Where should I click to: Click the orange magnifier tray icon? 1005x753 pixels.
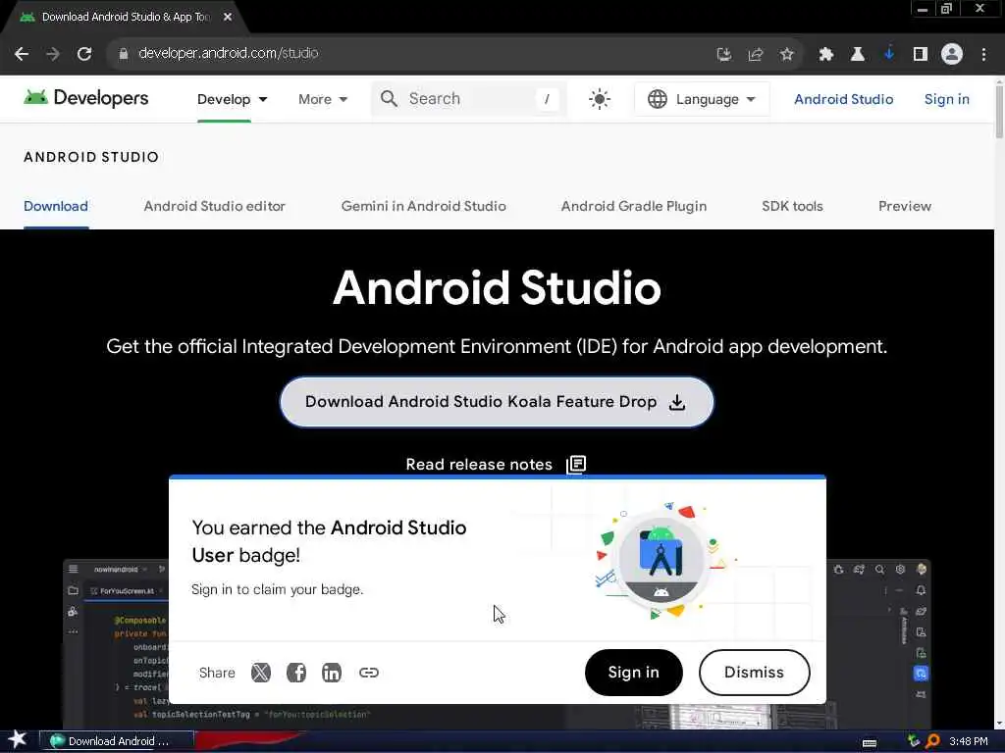pyautogui.click(x=933, y=741)
